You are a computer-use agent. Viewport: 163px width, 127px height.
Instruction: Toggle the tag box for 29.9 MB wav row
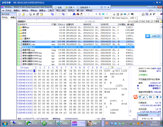19,44
